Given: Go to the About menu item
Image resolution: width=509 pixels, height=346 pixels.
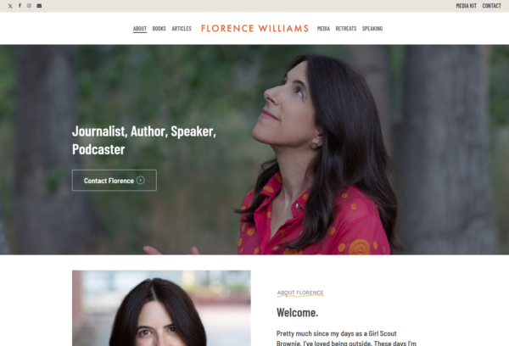Looking at the screenshot, I should coord(140,29).
